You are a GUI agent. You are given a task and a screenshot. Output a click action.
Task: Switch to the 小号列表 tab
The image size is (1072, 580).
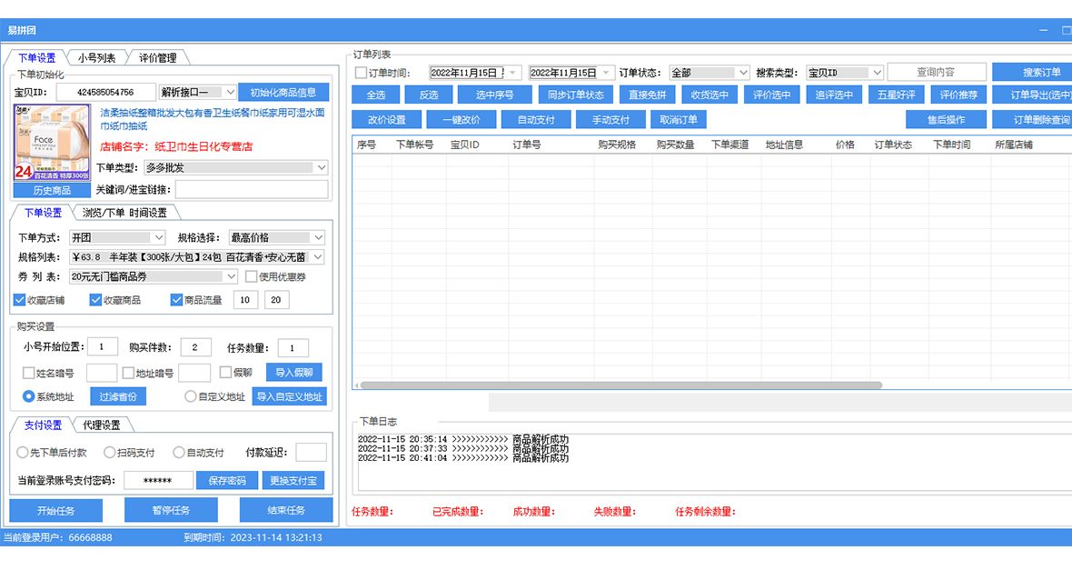(x=96, y=58)
